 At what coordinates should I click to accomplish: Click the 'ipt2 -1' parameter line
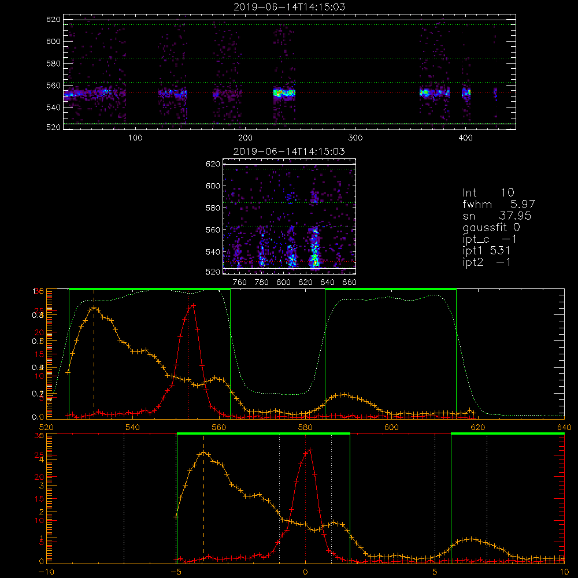pyautogui.click(x=486, y=262)
